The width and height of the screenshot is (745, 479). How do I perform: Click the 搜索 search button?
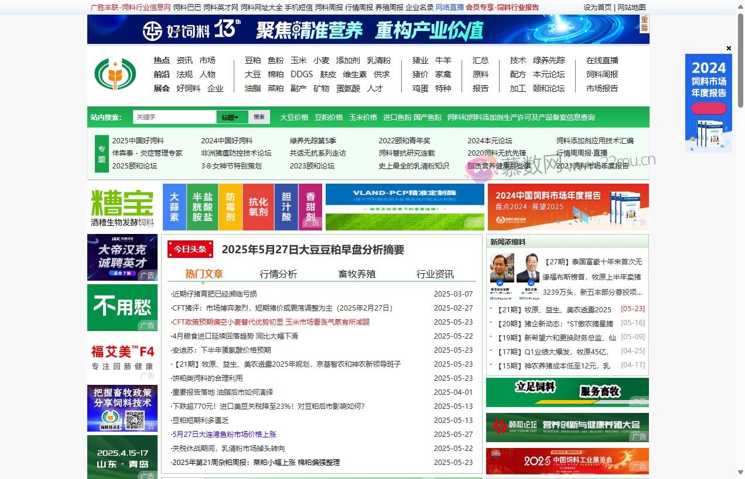(x=259, y=117)
